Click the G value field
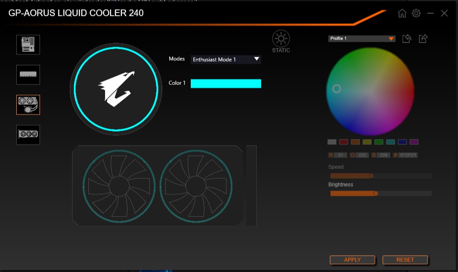This screenshot has height=272, width=458. coord(362,155)
